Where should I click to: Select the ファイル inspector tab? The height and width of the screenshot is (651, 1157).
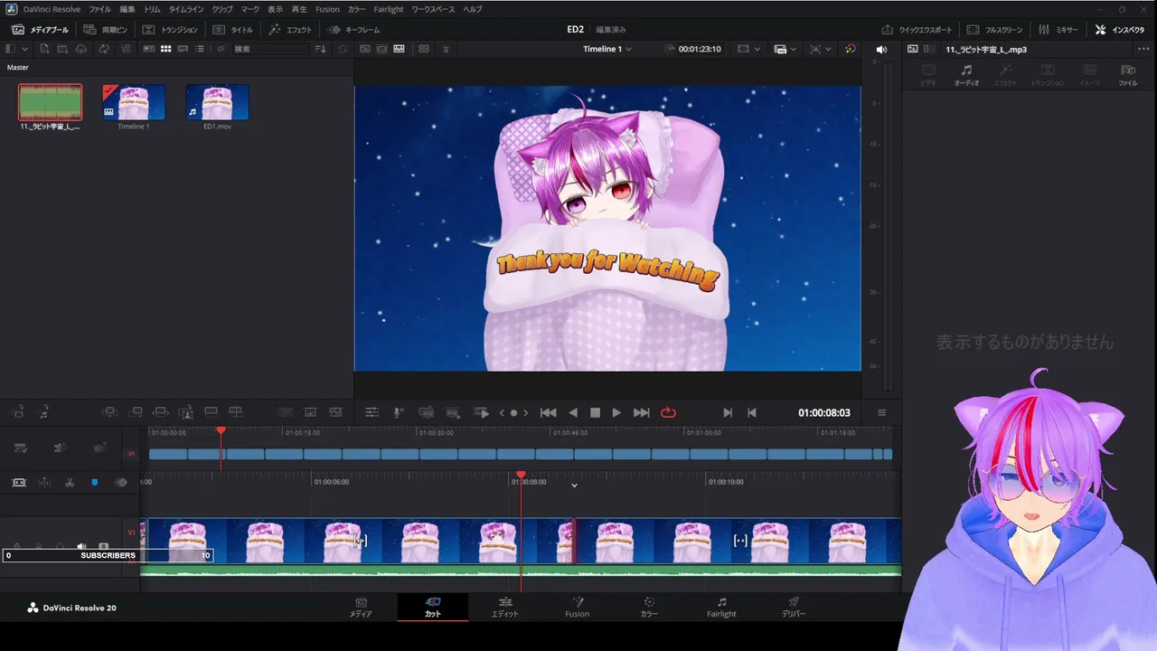tap(1127, 75)
